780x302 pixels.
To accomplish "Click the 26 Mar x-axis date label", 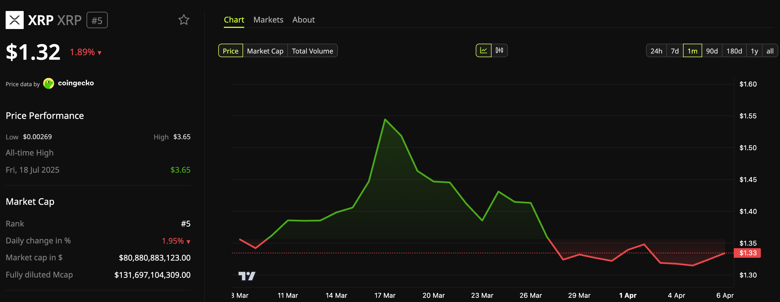I will [x=530, y=295].
